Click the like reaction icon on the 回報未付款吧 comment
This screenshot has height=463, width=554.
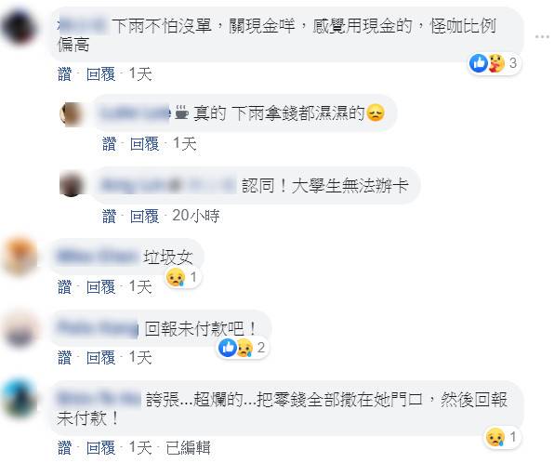click(x=228, y=348)
